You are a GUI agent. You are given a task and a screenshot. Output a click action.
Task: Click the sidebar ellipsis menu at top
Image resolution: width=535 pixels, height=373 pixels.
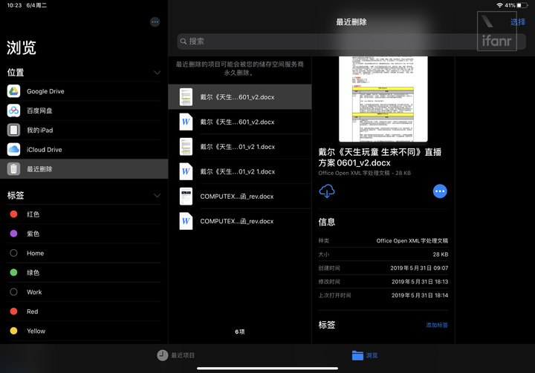tap(155, 22)
